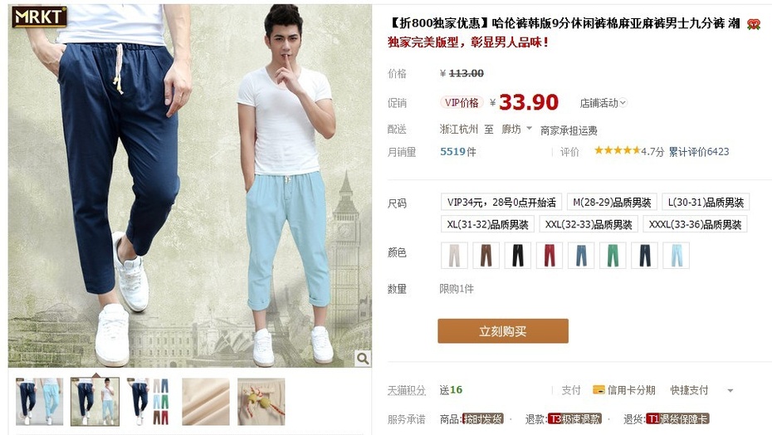Viewport: 772px width, 435px height.
Task: Select the XXXL(33-36) size option
Action: pyautogui.click(x=695, y=225)
